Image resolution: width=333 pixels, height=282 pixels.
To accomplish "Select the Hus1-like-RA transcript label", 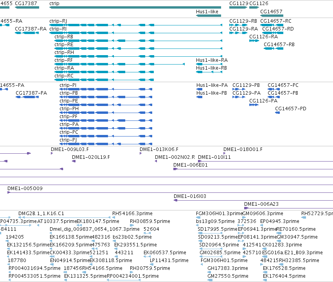I will 212,60.
